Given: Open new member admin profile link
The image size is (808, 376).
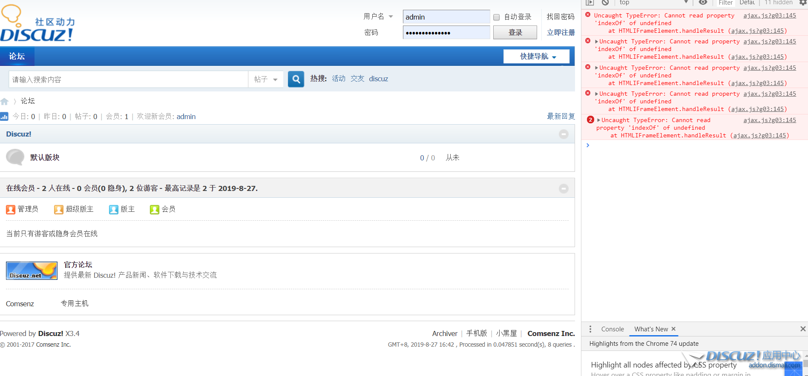Looking at the screenshot, I should point(186,117).
